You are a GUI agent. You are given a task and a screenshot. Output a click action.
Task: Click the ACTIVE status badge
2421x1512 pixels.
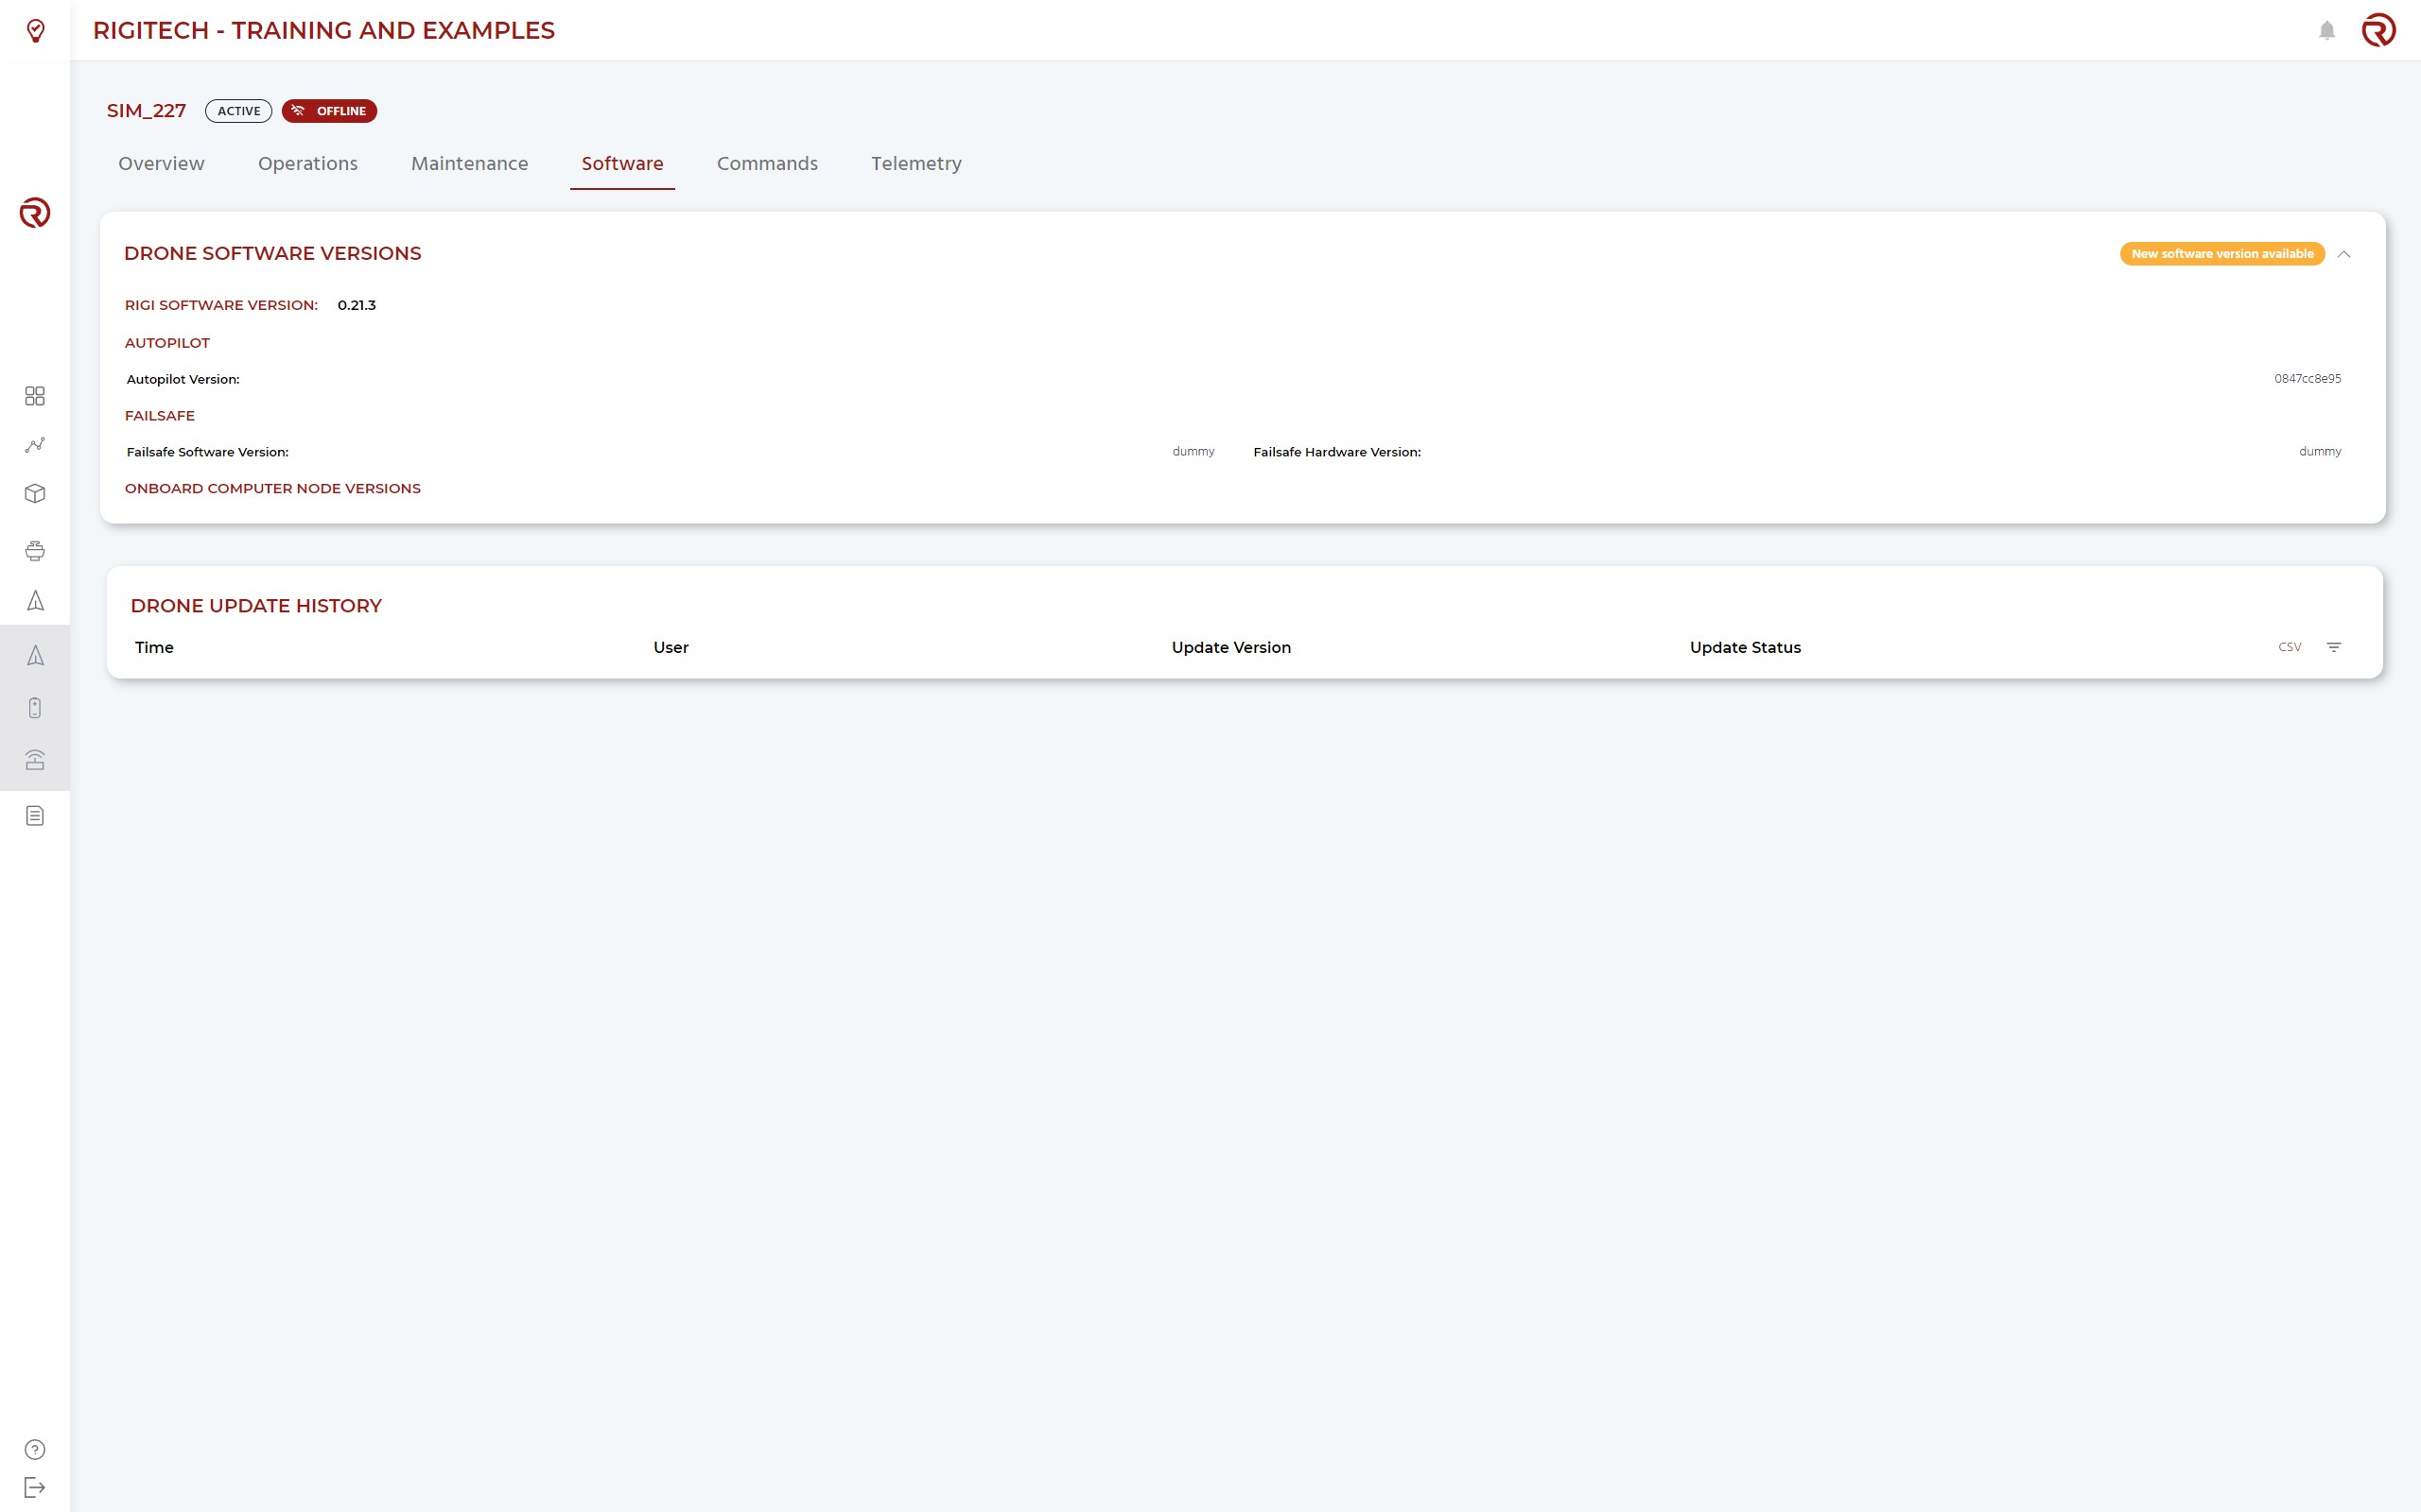238,111
